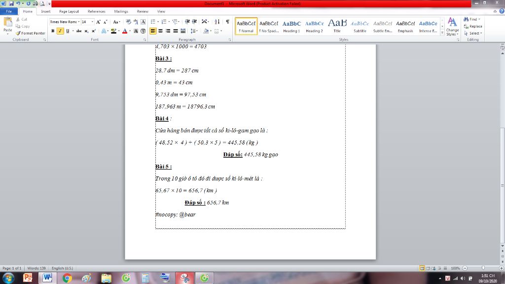Open Word Help question mark icon
This screenshot has width=505, height=284.
coord(502,11)
